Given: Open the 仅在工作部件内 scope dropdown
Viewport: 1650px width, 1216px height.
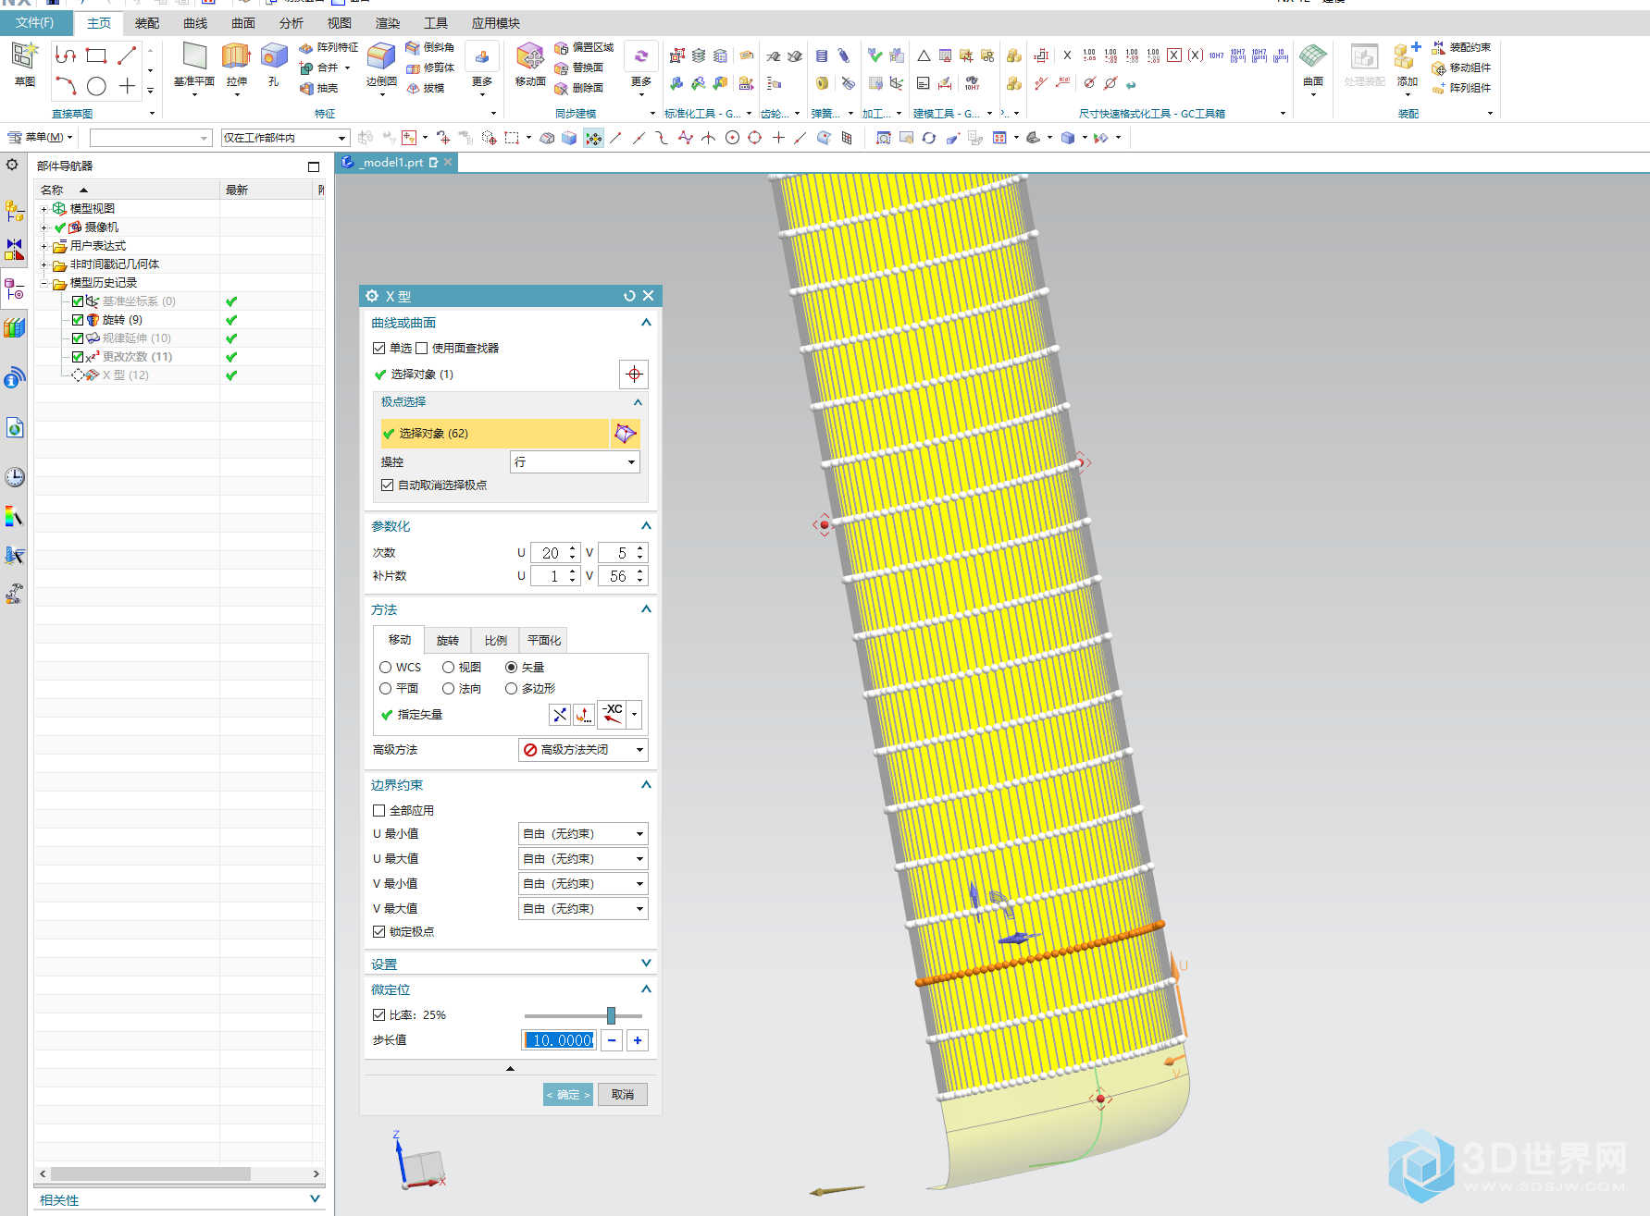Looking at the screenshot, I should click(285, 138).
